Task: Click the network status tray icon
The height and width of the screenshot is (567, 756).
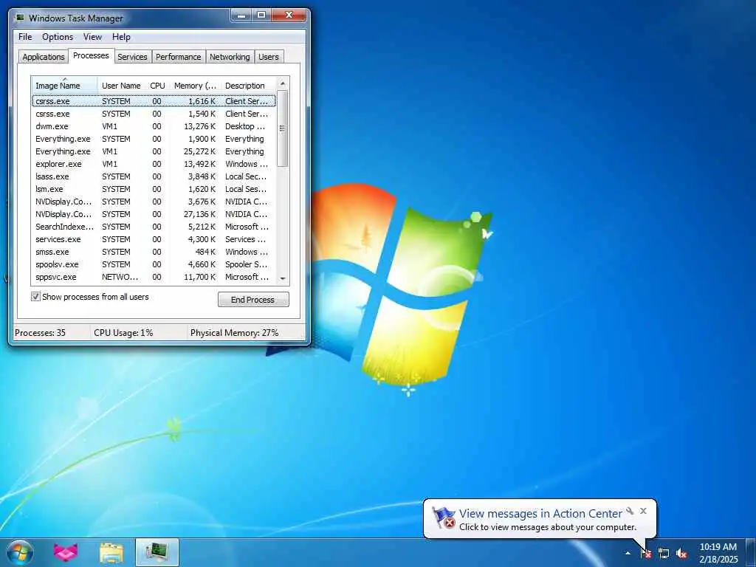Action: pos(664,553)
